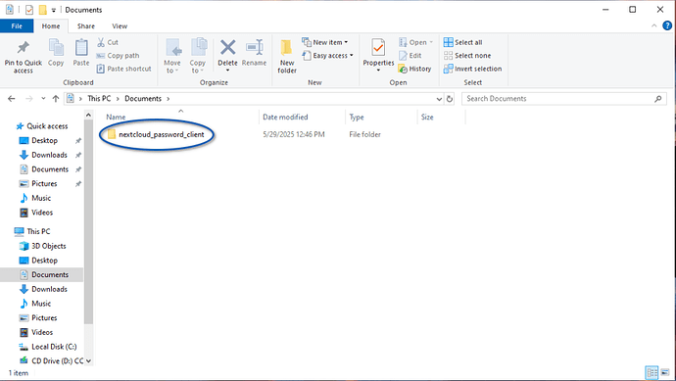Click Select none in ribbon
This screenshot has width=676, height=381.
pyautogui.click(x=467, y=56)
